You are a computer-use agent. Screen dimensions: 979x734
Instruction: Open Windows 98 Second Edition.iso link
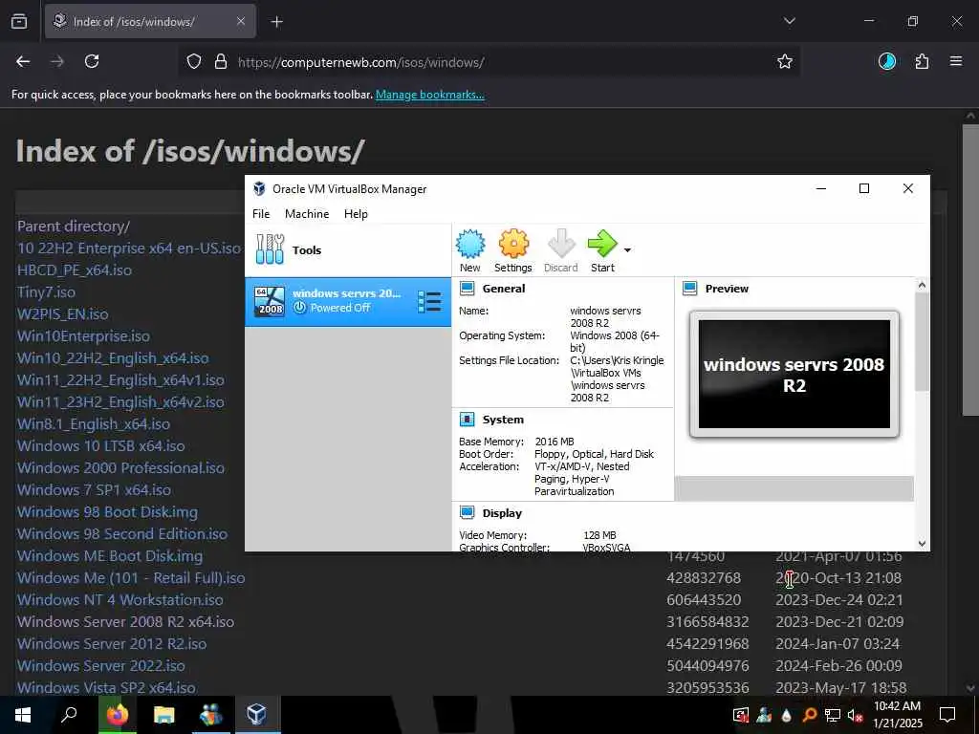click(x=122, y=534)
